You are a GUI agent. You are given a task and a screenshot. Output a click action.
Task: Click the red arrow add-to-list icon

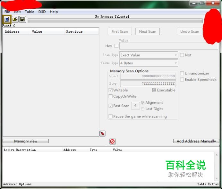tap(102, 133)
